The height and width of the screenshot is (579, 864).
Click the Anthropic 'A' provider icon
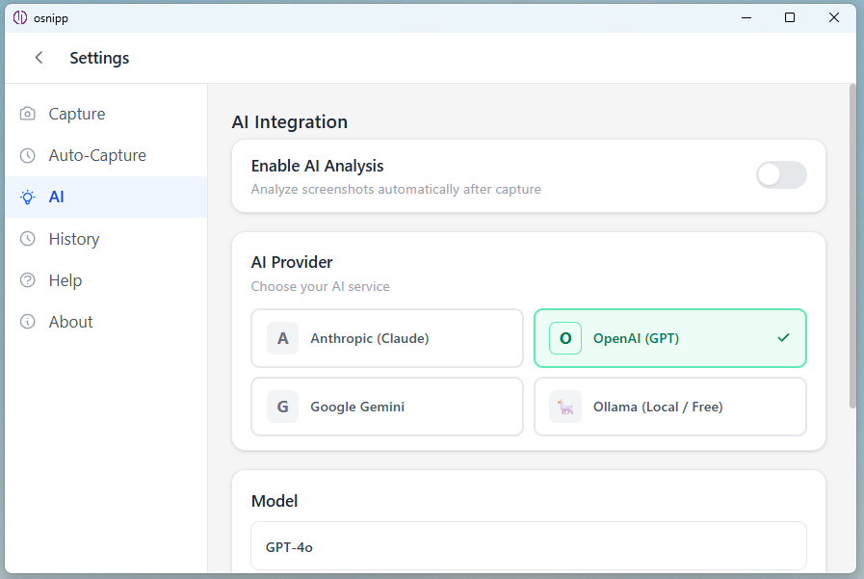click(281, 338)
